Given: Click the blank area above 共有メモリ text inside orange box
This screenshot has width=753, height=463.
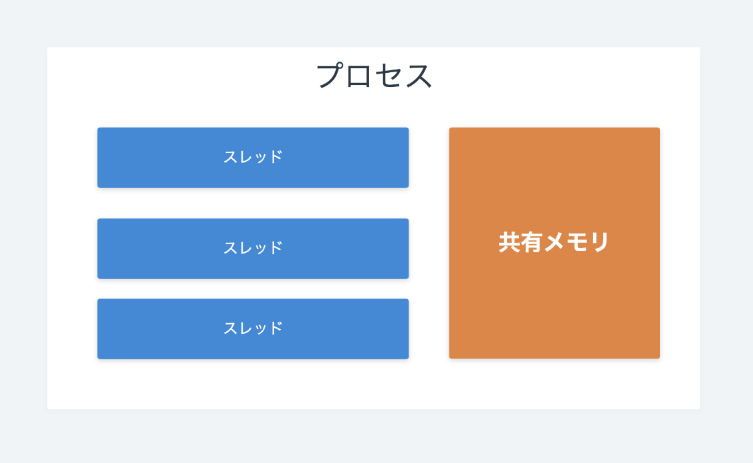Looking at the screenshot, I should tap(554, 178).
